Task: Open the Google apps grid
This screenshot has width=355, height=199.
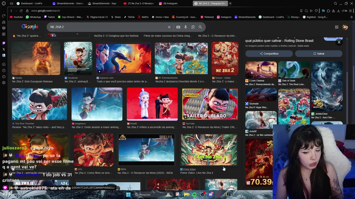Action: click(x=336, y=27)
